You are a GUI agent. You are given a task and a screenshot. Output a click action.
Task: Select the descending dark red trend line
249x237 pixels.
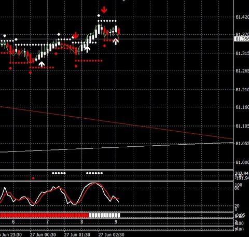pyautogui.click(x=117, y=123)
